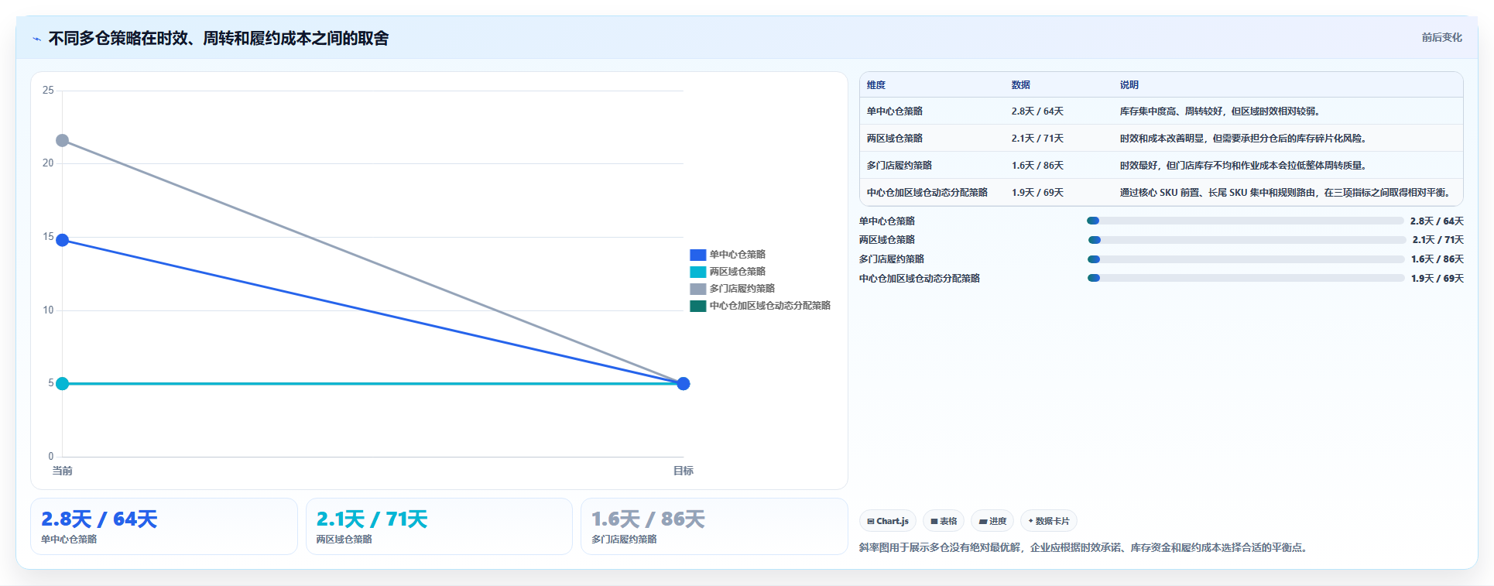Click the 多门店履约策略 progress bar
Viewport: 1494px width, 586px height.
tap(1246, 259)
